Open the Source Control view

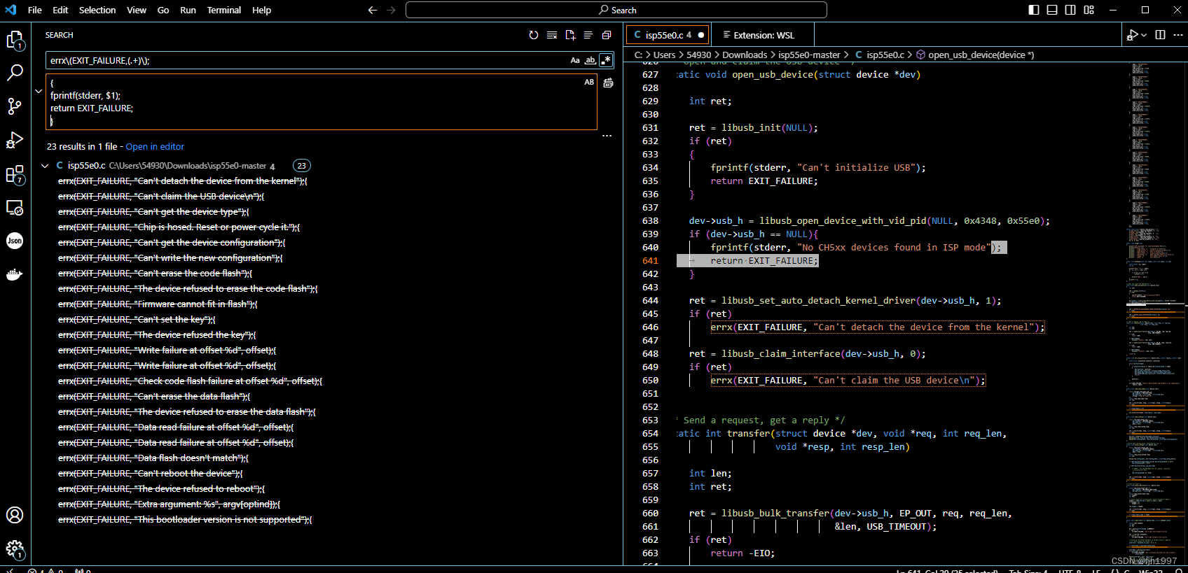(x=15, y=106)
